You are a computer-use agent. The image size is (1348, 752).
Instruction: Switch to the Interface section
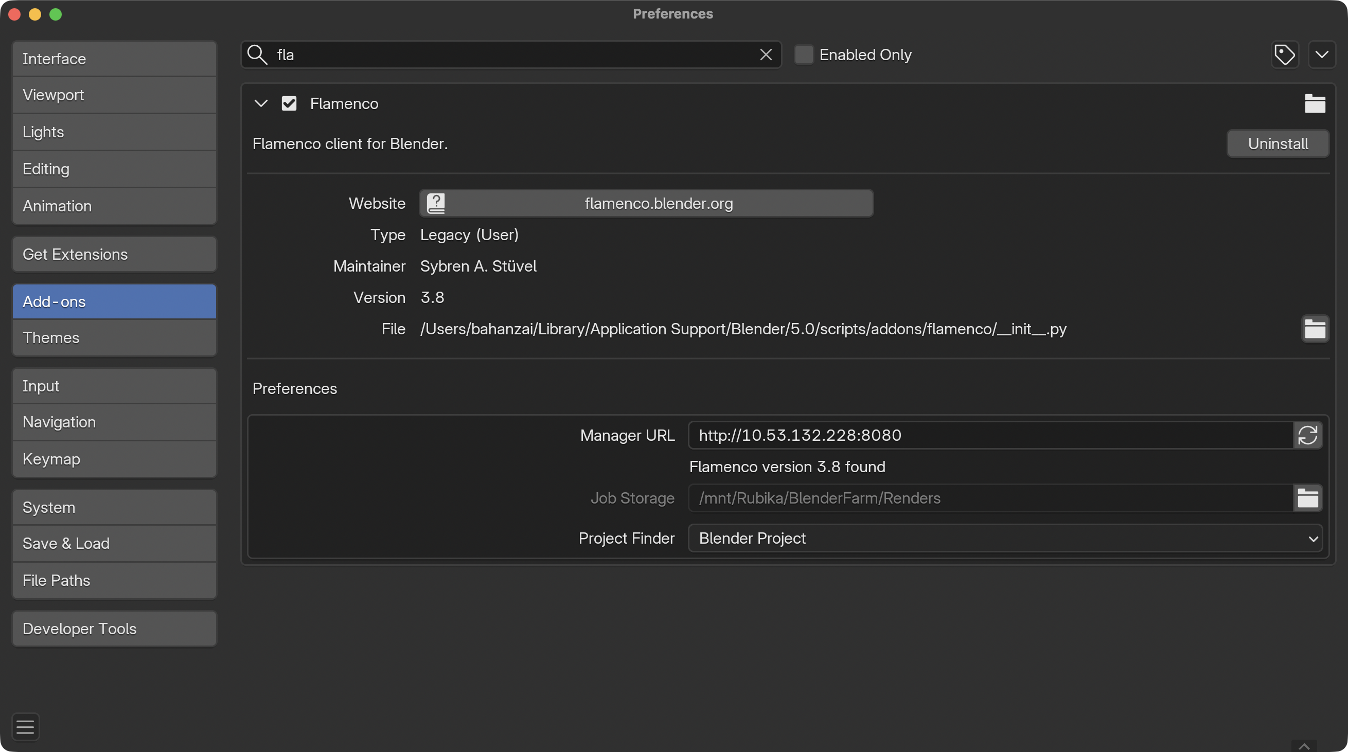(114, 59)
